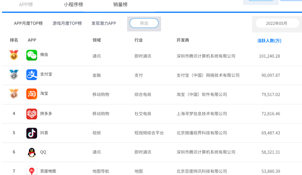Click the QQ penguin icon

click(32, 152)
